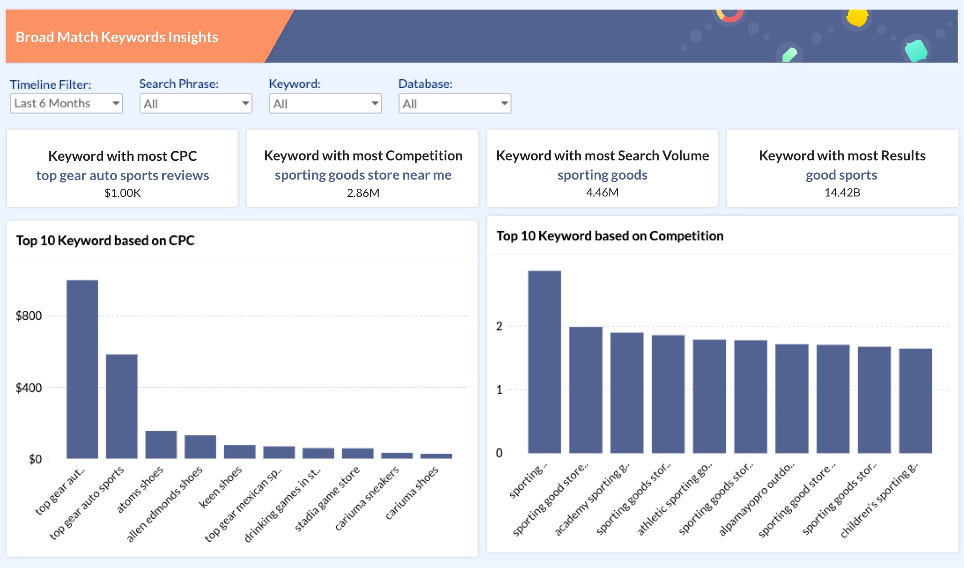Click the 'atoms shoes' x-axis label
Screen dimensions: 964x568
pyautogui.click(x=140, y=489)
